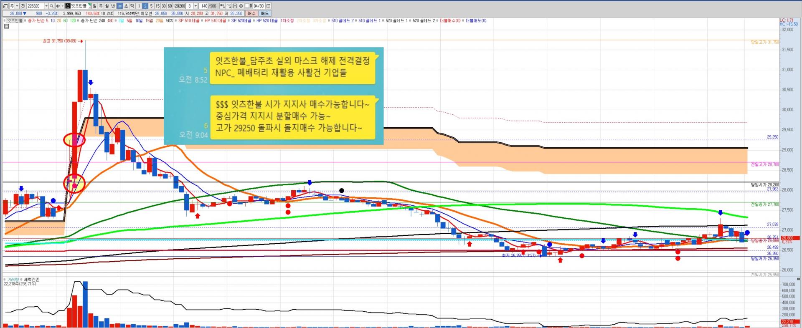Click the 50% legend label
This screenshot has width=802, height=328.
point(170,20)
